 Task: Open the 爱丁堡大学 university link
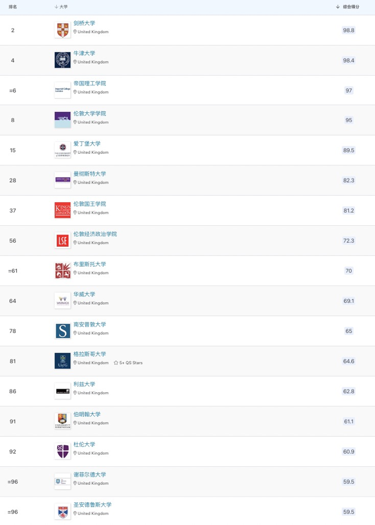pyautogui.click(x=87, y=143)
